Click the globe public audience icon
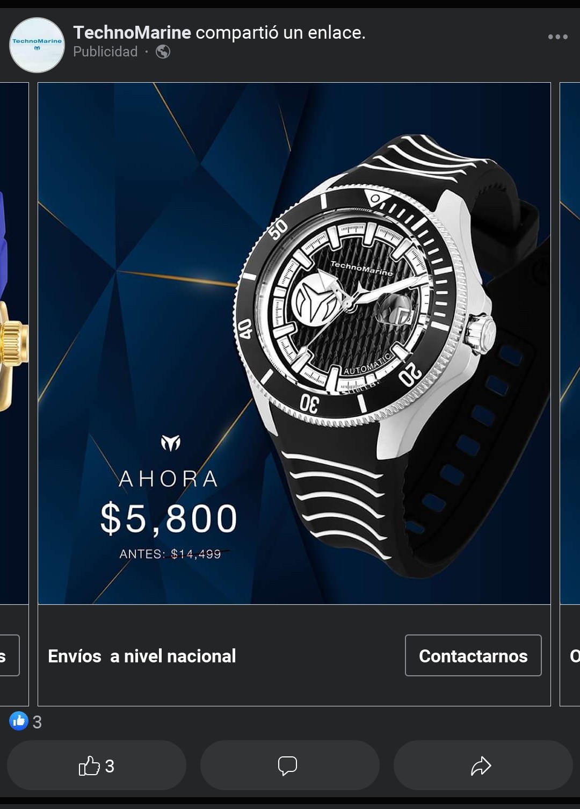Screen dimensions: 580x809 click(x=163, y=52)
